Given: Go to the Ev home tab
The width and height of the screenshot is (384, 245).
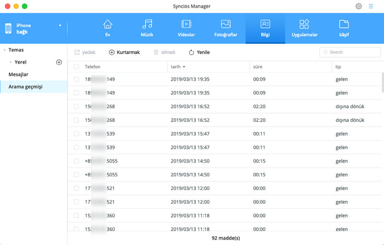Looking at the screenshot, I should coord(108,28).
